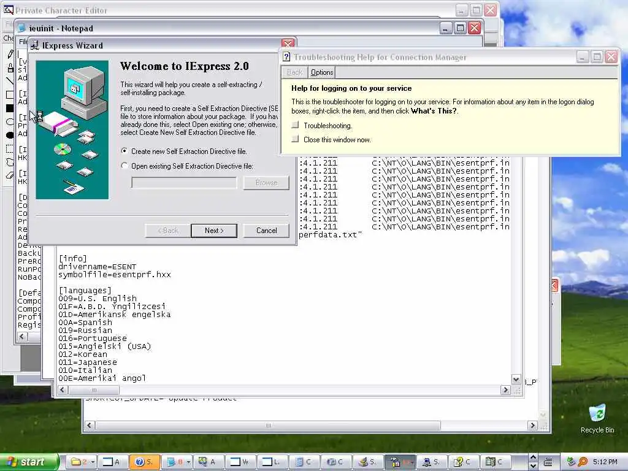Click the scroll left arrow in ieuinit Notepad
The width and height of the screenshot is (628, 471).
23,337
